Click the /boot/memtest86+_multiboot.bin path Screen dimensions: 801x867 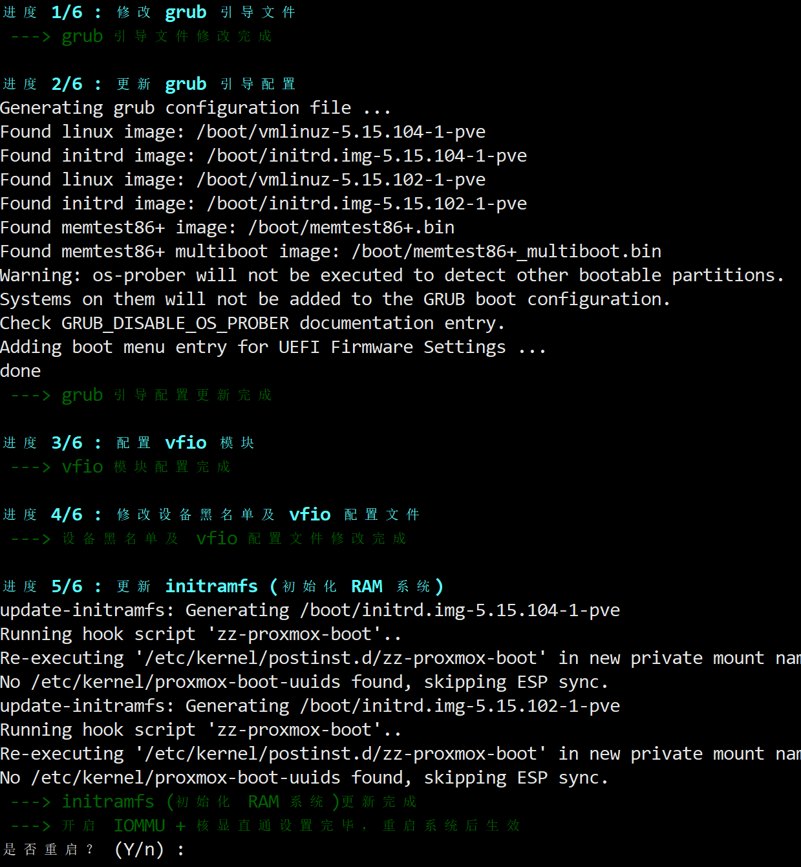tap(506, 252)
